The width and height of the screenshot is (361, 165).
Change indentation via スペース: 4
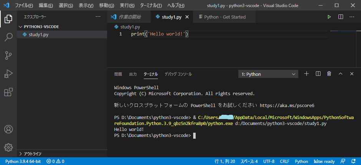pos(249,161)
